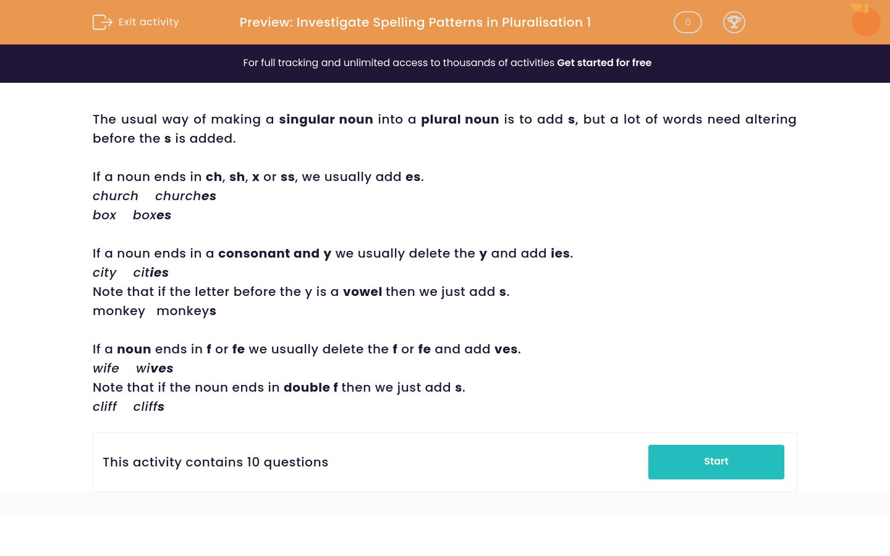Select the circular trophy badge outline
The image size is (890, 556).
pyautogui.click(x=734, y=22)
